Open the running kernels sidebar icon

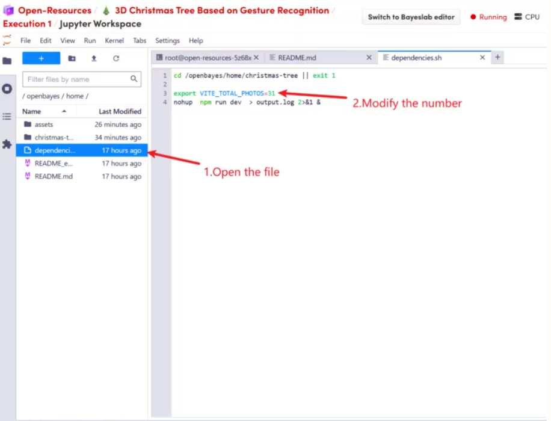point(7,88)
